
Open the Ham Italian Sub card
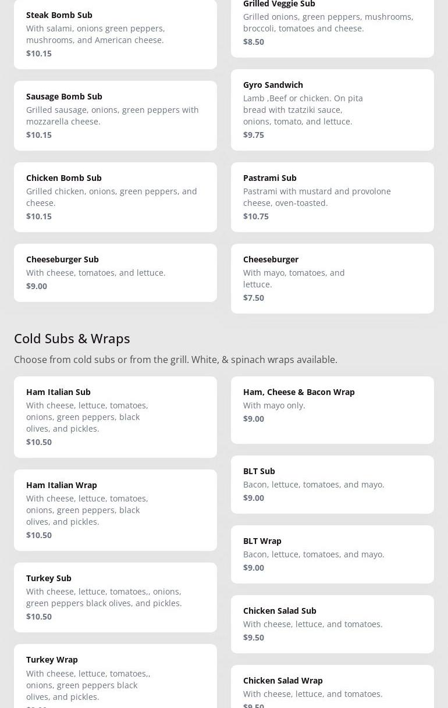115,417
